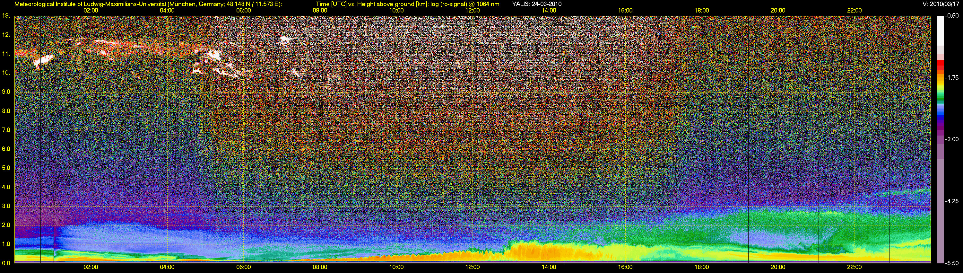This screenshot has height=273, width=963.
Task: Click the 10:00 label on the bottom time axis
Action: pyautogui.click(x=396, y=267)
